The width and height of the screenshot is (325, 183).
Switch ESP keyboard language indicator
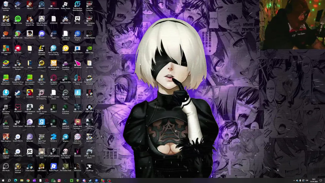point(307,180)
